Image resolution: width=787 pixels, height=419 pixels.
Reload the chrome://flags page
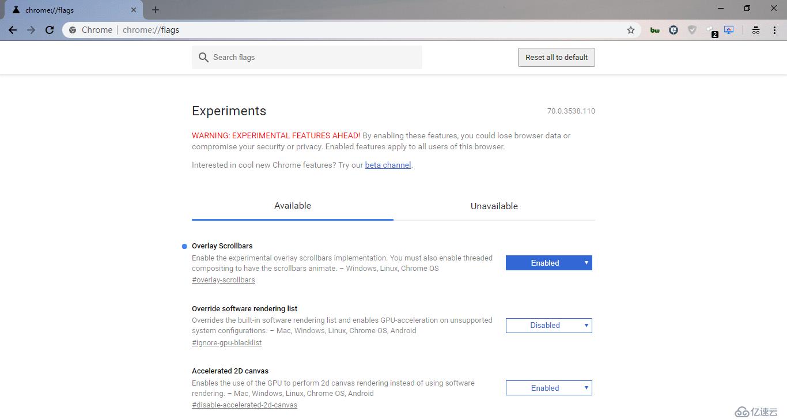pos(50,30)
